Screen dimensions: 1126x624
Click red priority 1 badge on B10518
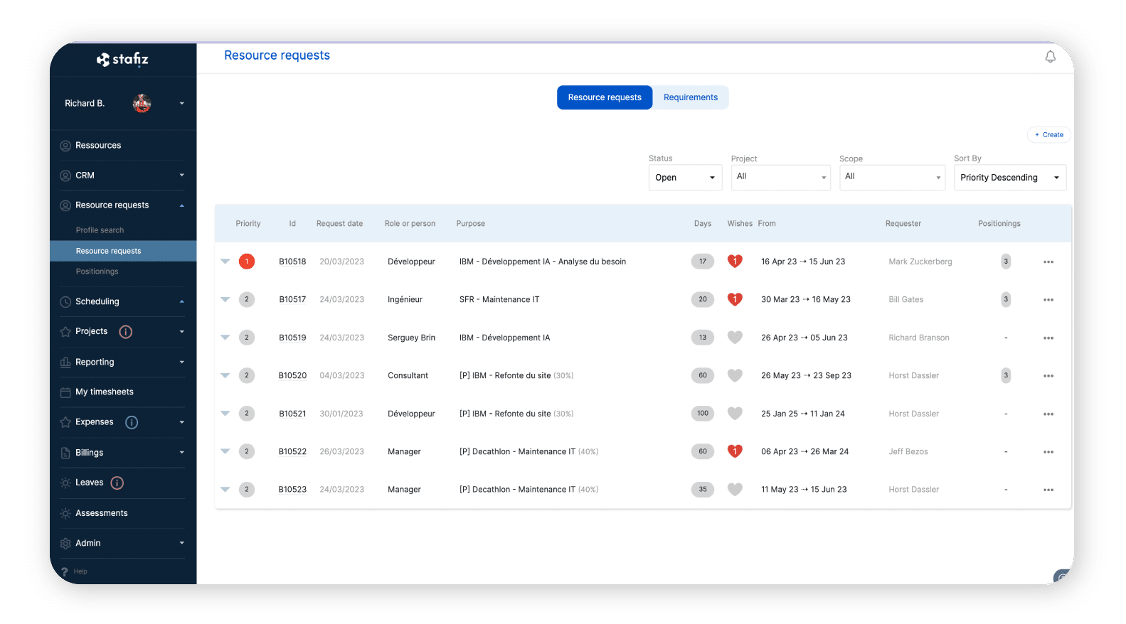click(x=247, y=262)
